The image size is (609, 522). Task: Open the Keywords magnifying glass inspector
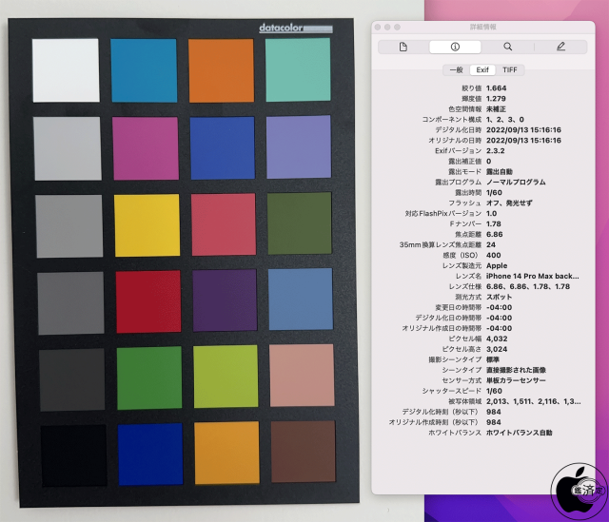[x=507, y=47]
